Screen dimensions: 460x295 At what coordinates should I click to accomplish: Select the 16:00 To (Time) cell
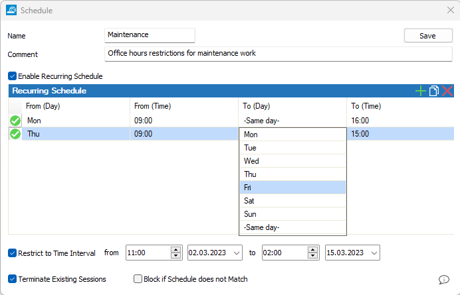click(x=400, y=121)
